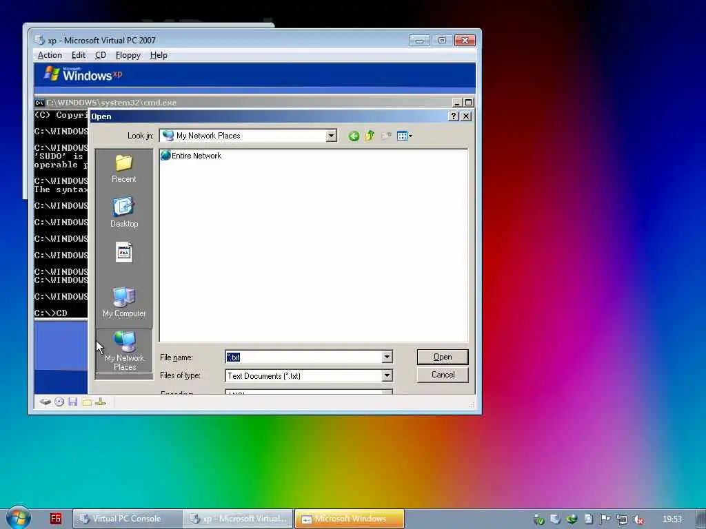The image size is (706, 529).
Task: Select the Desktop shortcut in places bar
Action: click(x=124, y=212)
